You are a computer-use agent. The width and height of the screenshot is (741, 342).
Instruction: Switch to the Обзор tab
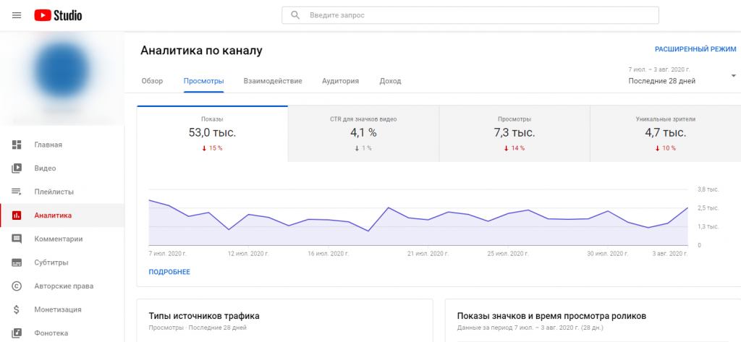point(152,81)
